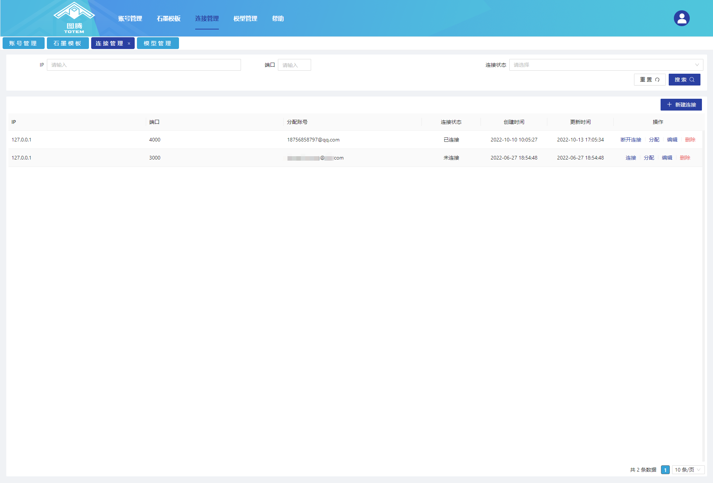The width and height of the screenshot is (713, 483).
Task: Click 编辑 for port 4000 row
Action: click(x=672, y=140)
